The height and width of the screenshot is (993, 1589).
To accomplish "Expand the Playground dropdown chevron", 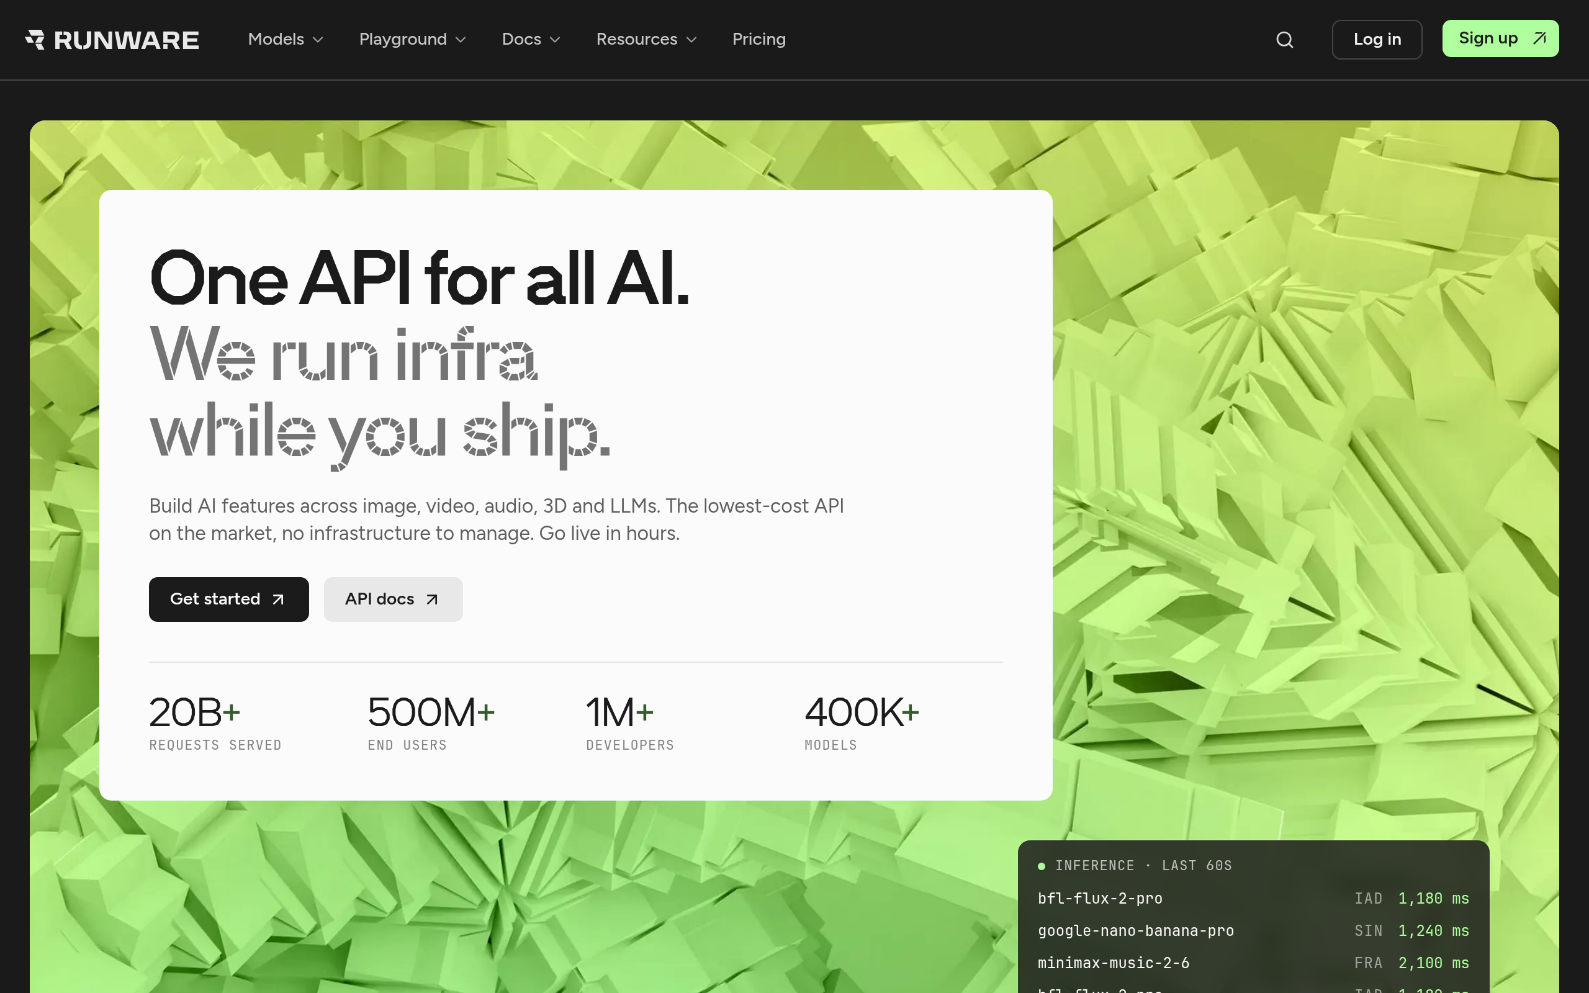I will pyautogui.click(x=461, y=40).
